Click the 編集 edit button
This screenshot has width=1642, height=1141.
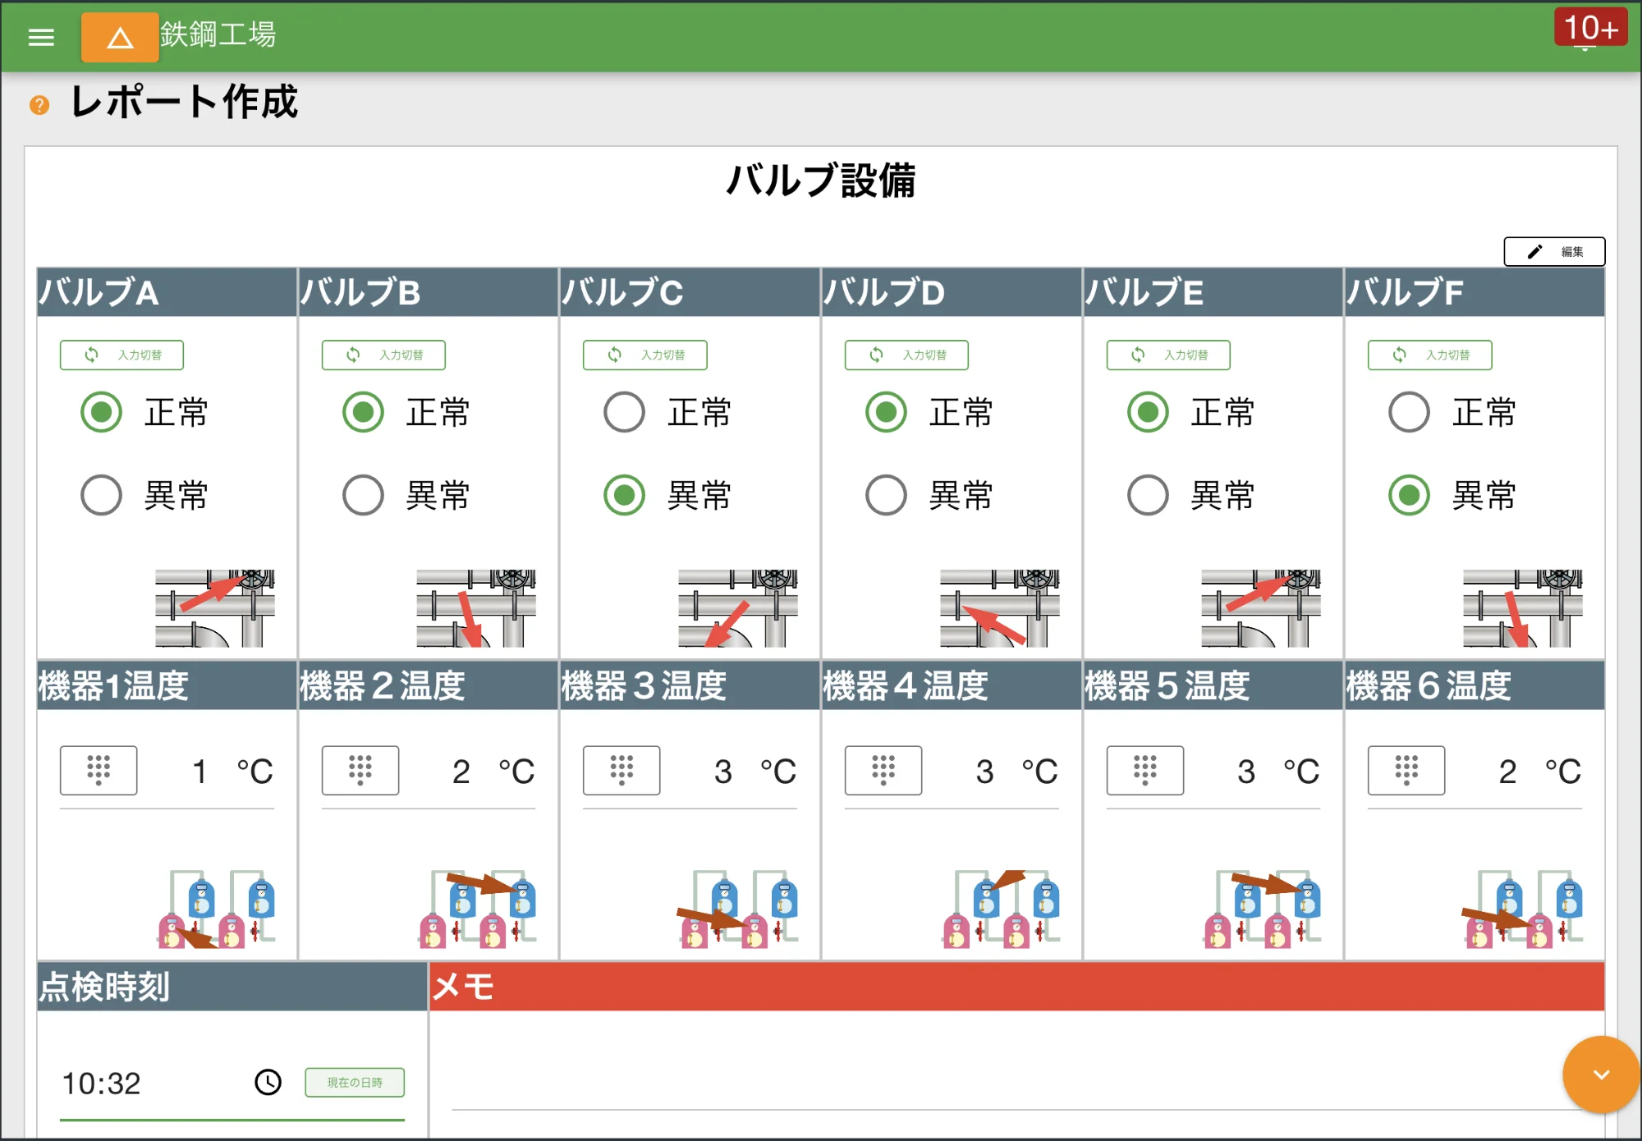click(1554, 252)
